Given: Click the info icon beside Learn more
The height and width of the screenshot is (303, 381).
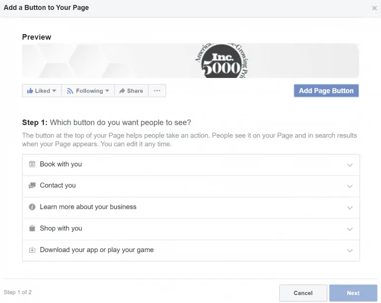Looking at the screenshot, I should pyautogui.click(x=32, y=207).
